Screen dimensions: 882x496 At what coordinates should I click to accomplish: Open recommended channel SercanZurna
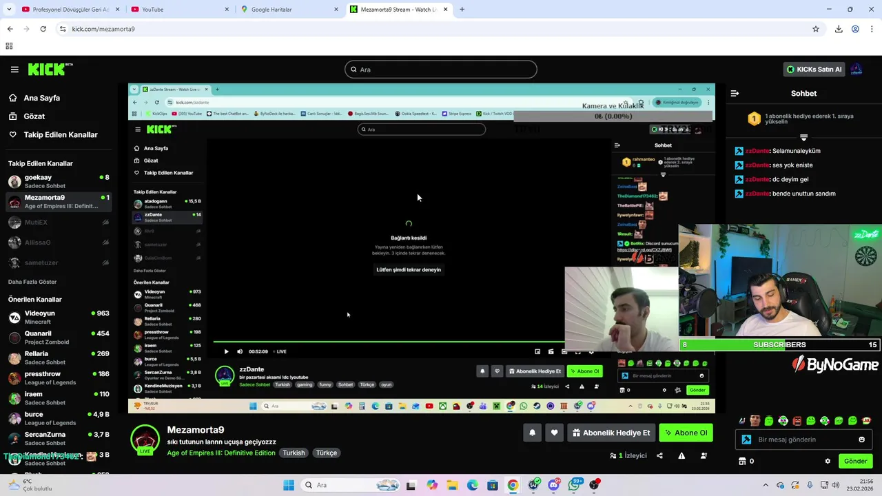[x=59, y=438]
